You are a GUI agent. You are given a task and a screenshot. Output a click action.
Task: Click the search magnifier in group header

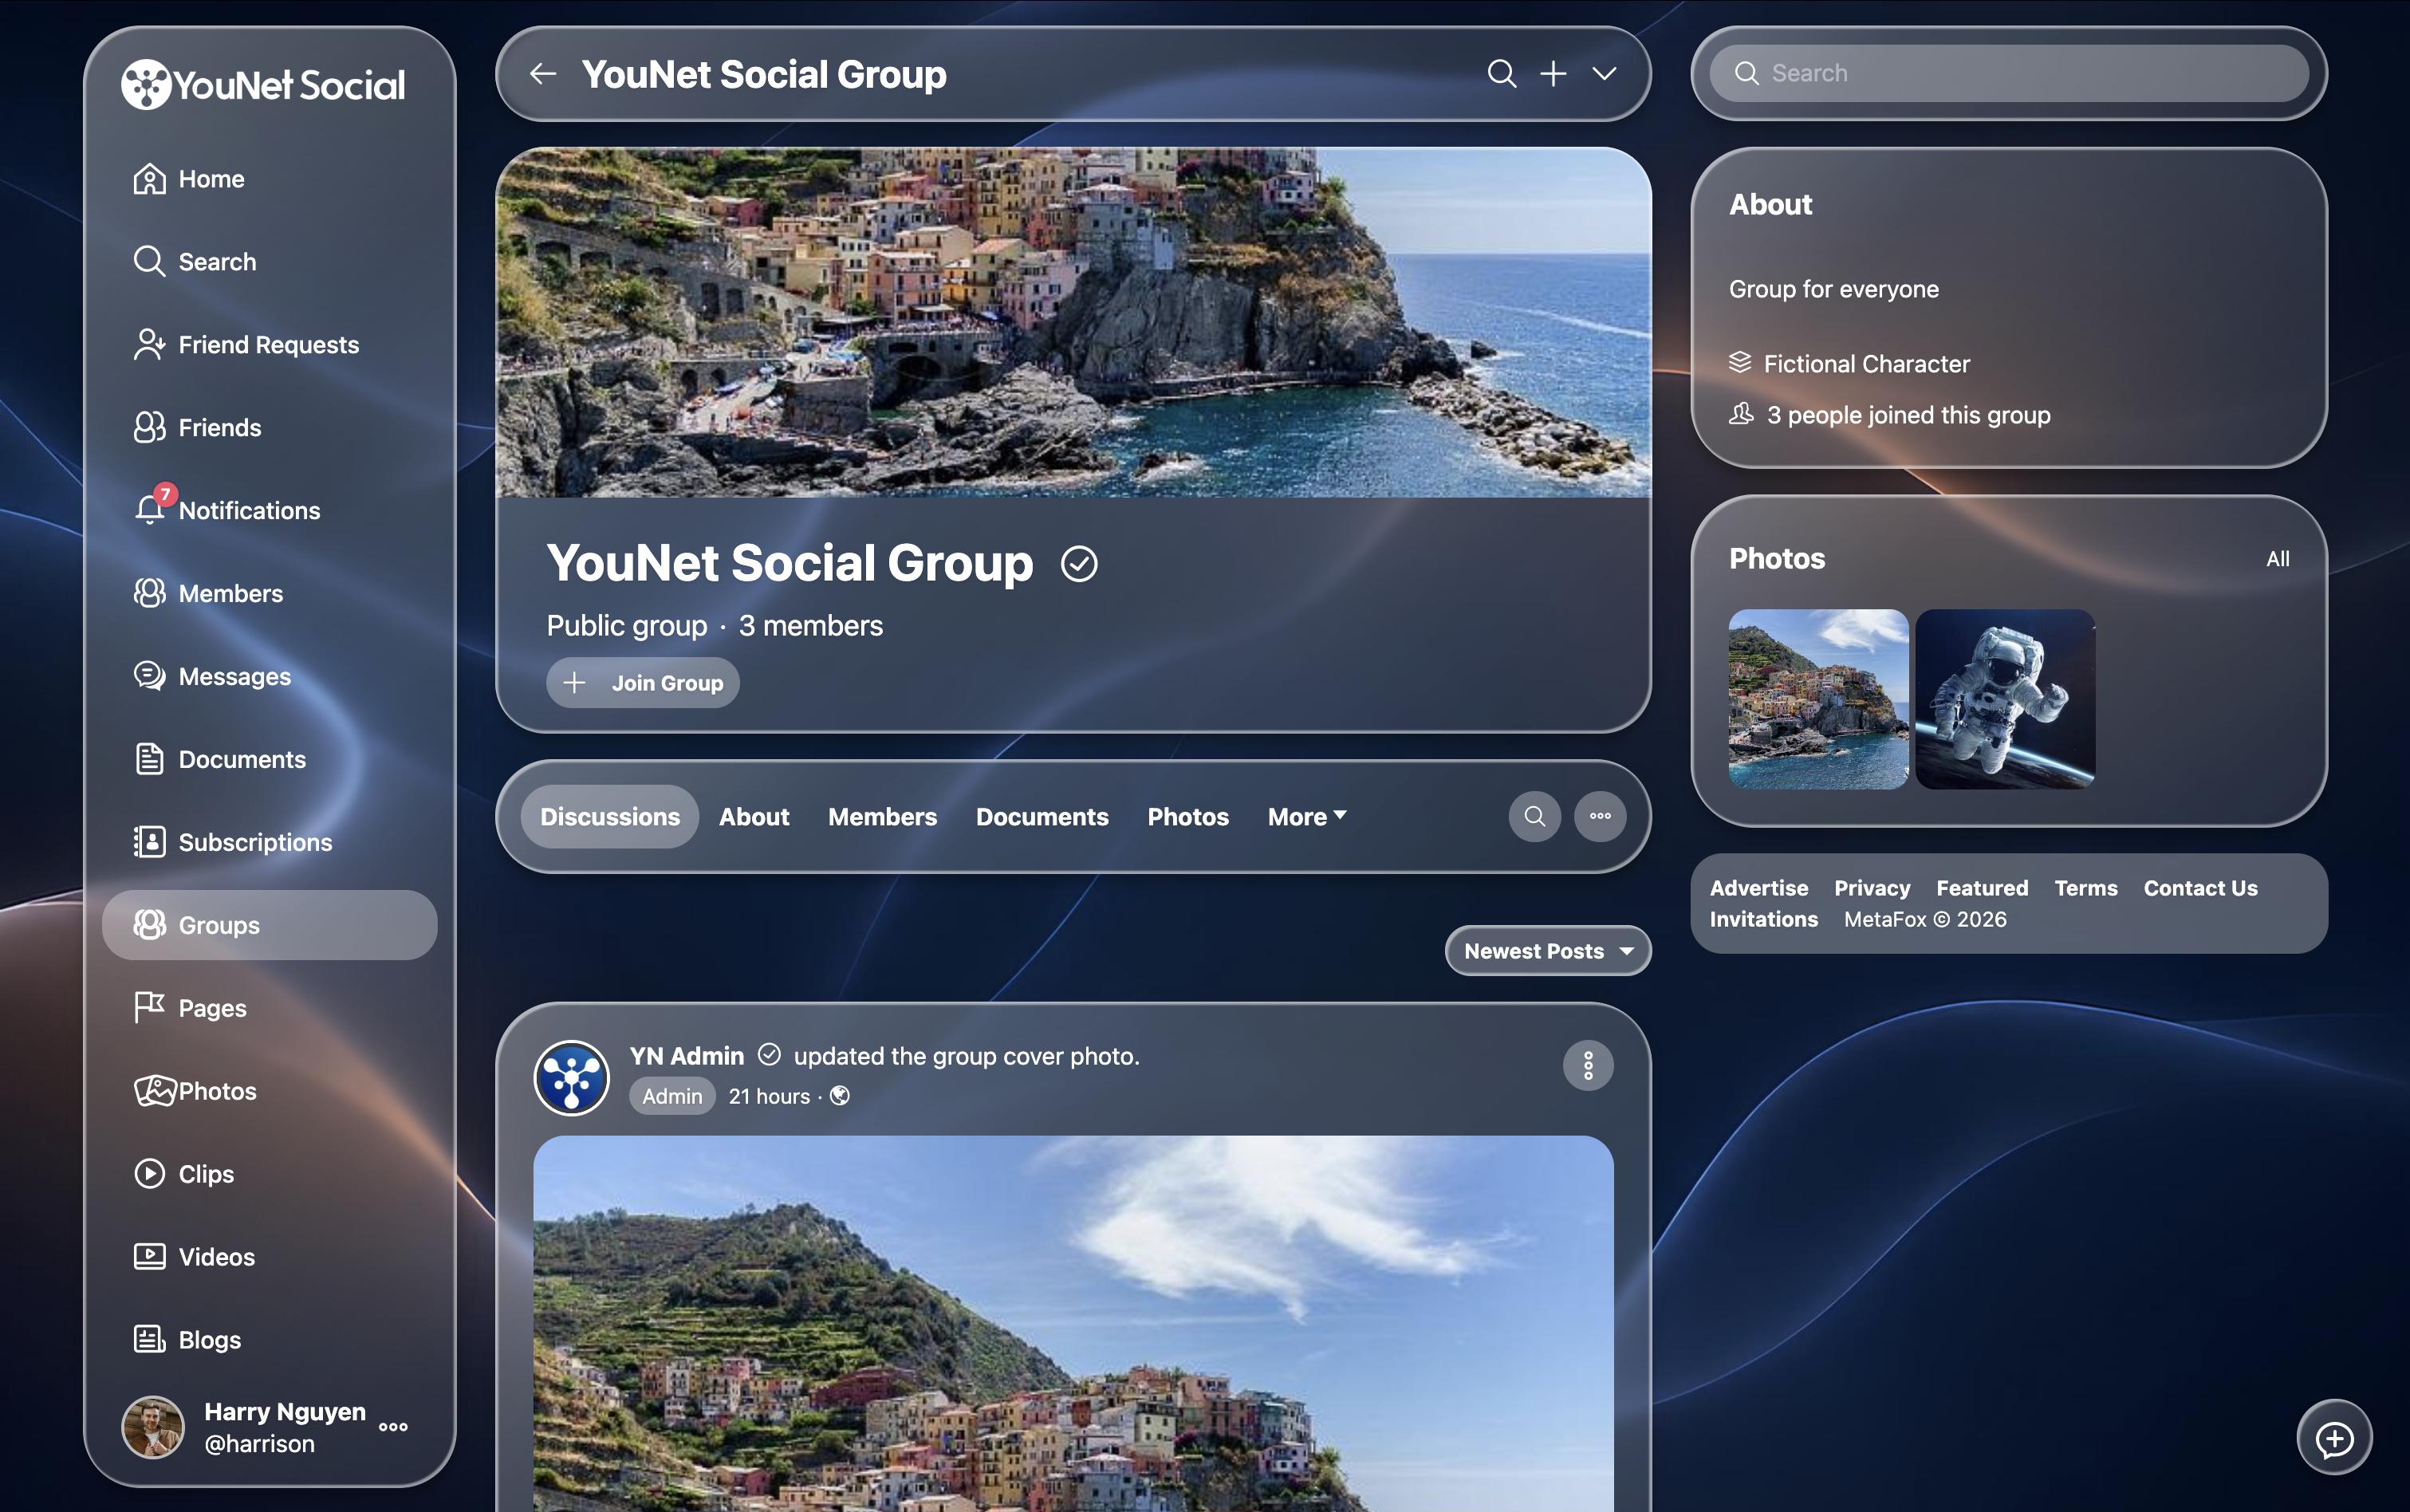coord(1501,74)
